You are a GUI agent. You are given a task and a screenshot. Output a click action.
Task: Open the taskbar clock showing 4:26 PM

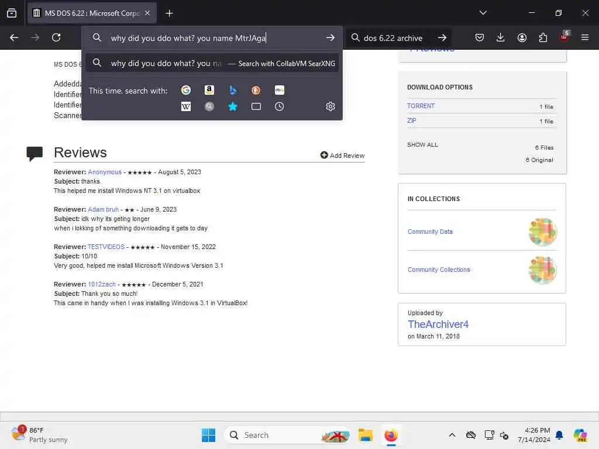tap(534, 435)
